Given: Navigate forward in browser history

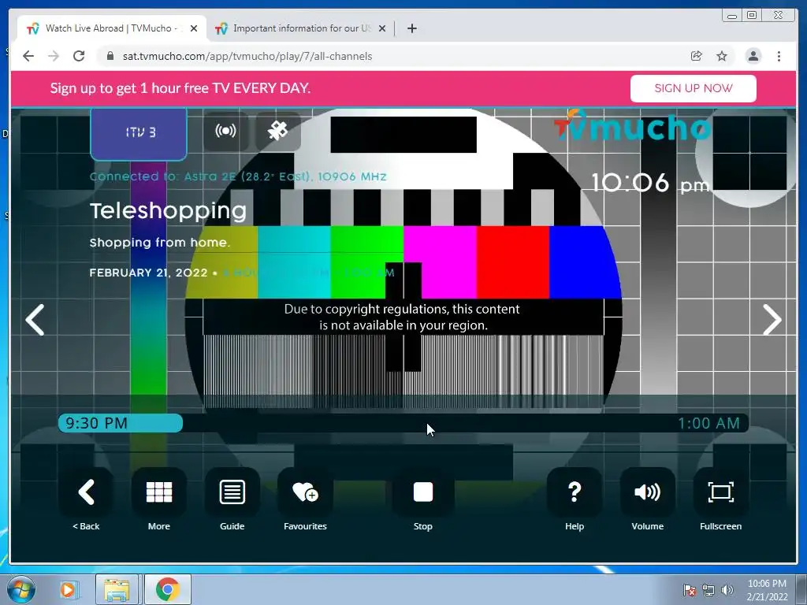Looking at the screenshot, I should click(54, 56).
